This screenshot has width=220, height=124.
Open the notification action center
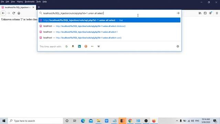click(215, 121)
